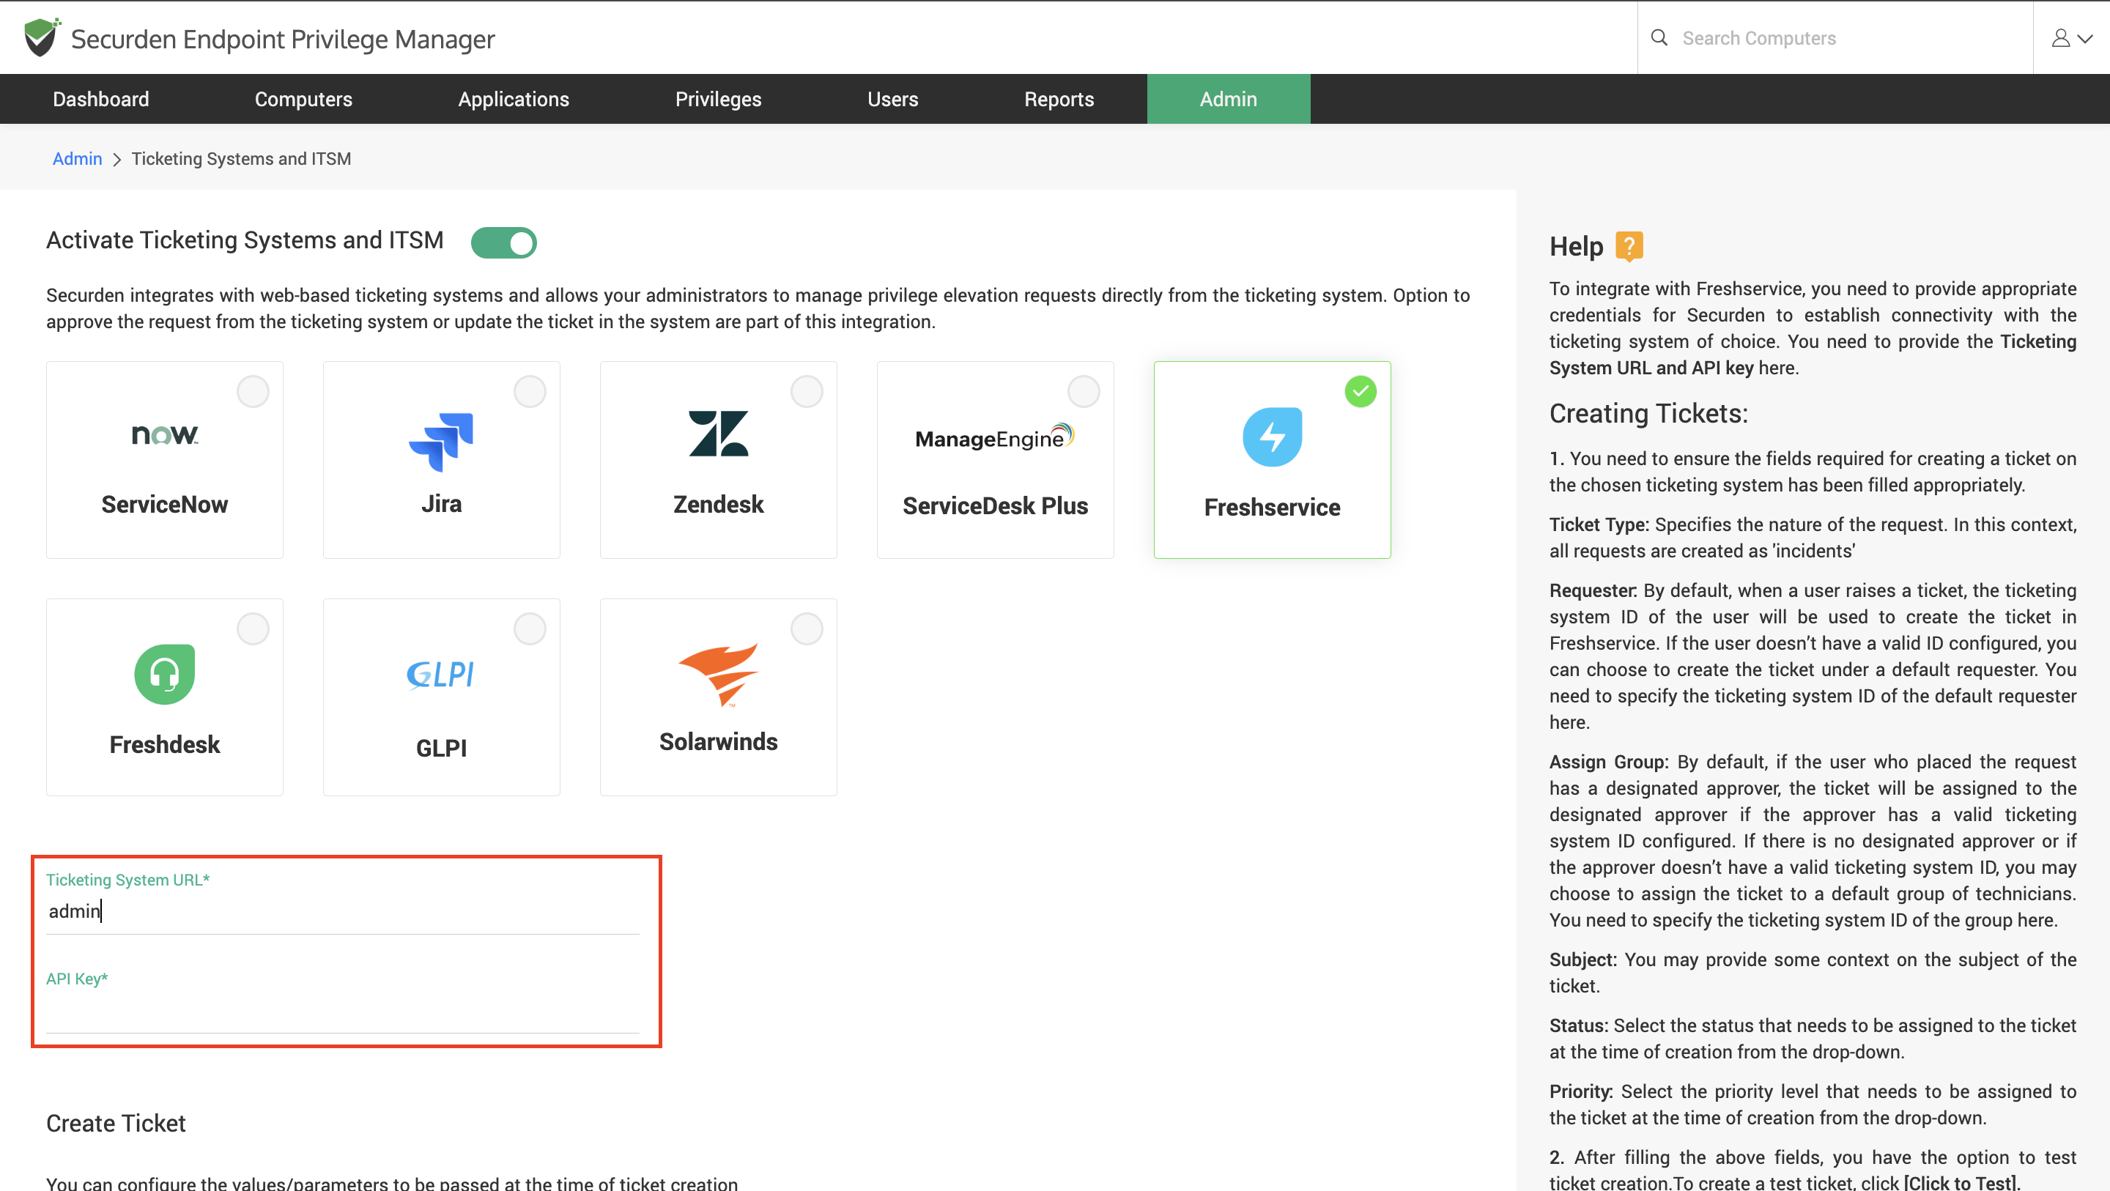The width and height of the screenshot is (2110, 1191).
Task: Select the Jira radio button
Action: [x=529, y=392]
